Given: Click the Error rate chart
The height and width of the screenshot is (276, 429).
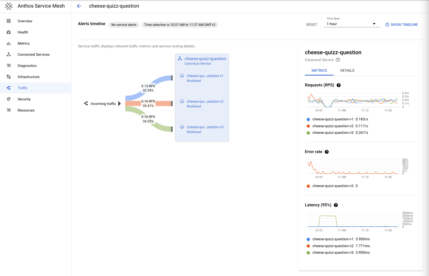Looking at the screenshot, I should coord(354,167).
